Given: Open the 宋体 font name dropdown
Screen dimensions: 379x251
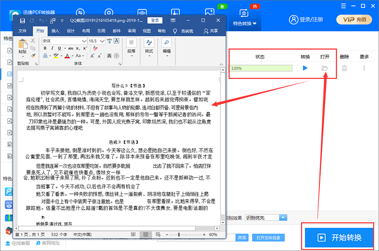Looking at the screenshot, I should pyautogui.click(x=84, y=41).
